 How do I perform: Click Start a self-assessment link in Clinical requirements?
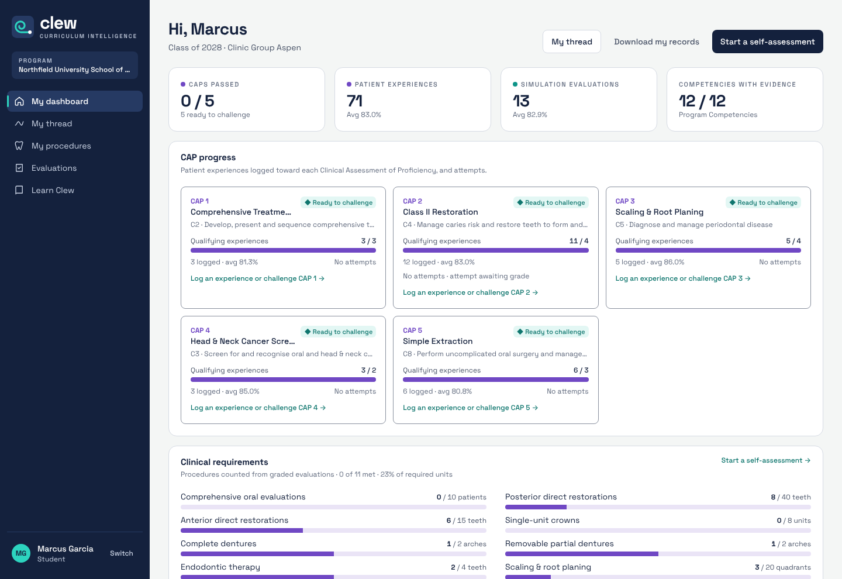[766, 460]
